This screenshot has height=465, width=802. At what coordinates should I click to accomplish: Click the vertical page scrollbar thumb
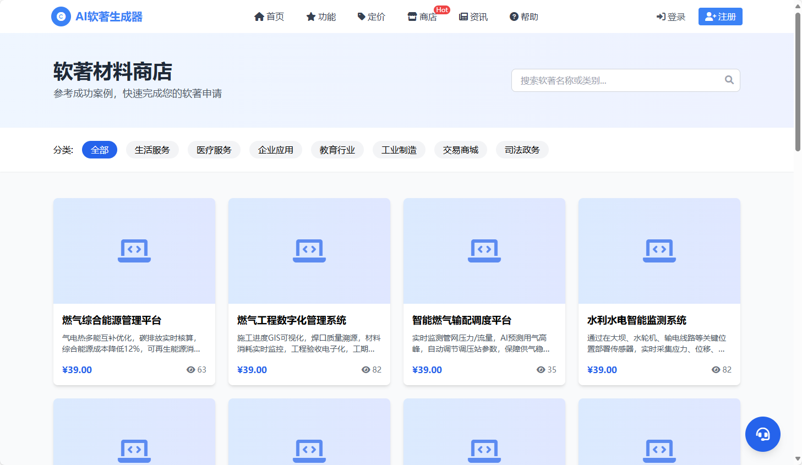pos(798,81)
